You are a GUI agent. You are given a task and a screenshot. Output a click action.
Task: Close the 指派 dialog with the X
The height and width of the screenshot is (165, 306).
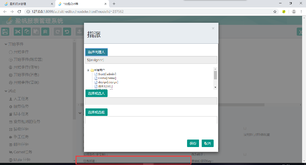213,28
